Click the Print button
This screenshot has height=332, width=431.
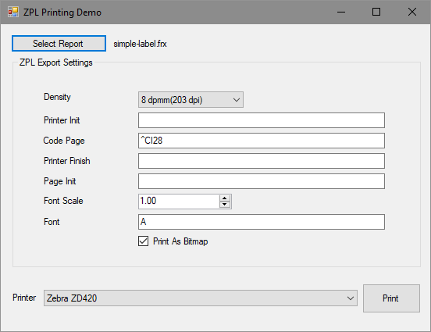[391, 298]
